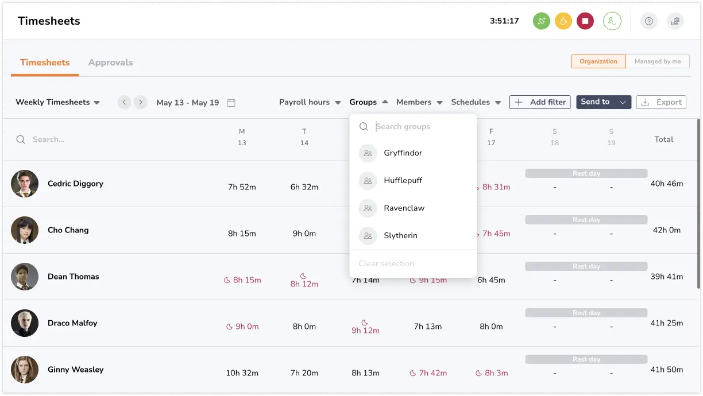Select the Hufflepuff group from the list
The width and height of the screenshot is (703, 396).
click(403, 180)
